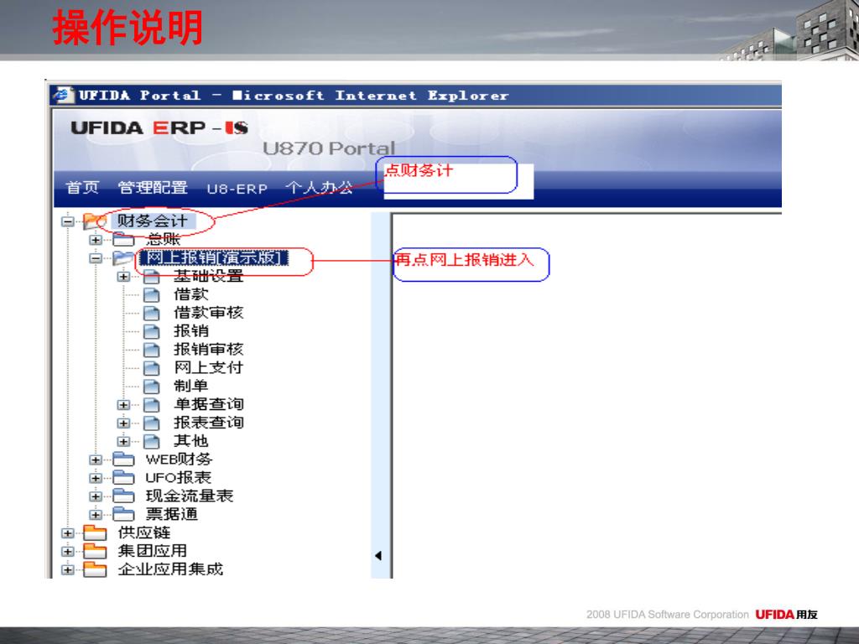Select 供应链 in the tree
Viewport: 859px width, 644px height.
(143, 532)
